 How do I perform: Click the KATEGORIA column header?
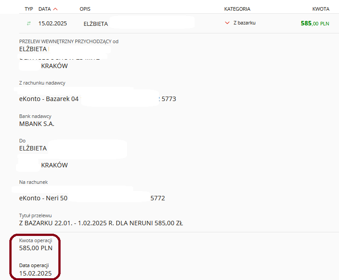[x=237, y=9]
